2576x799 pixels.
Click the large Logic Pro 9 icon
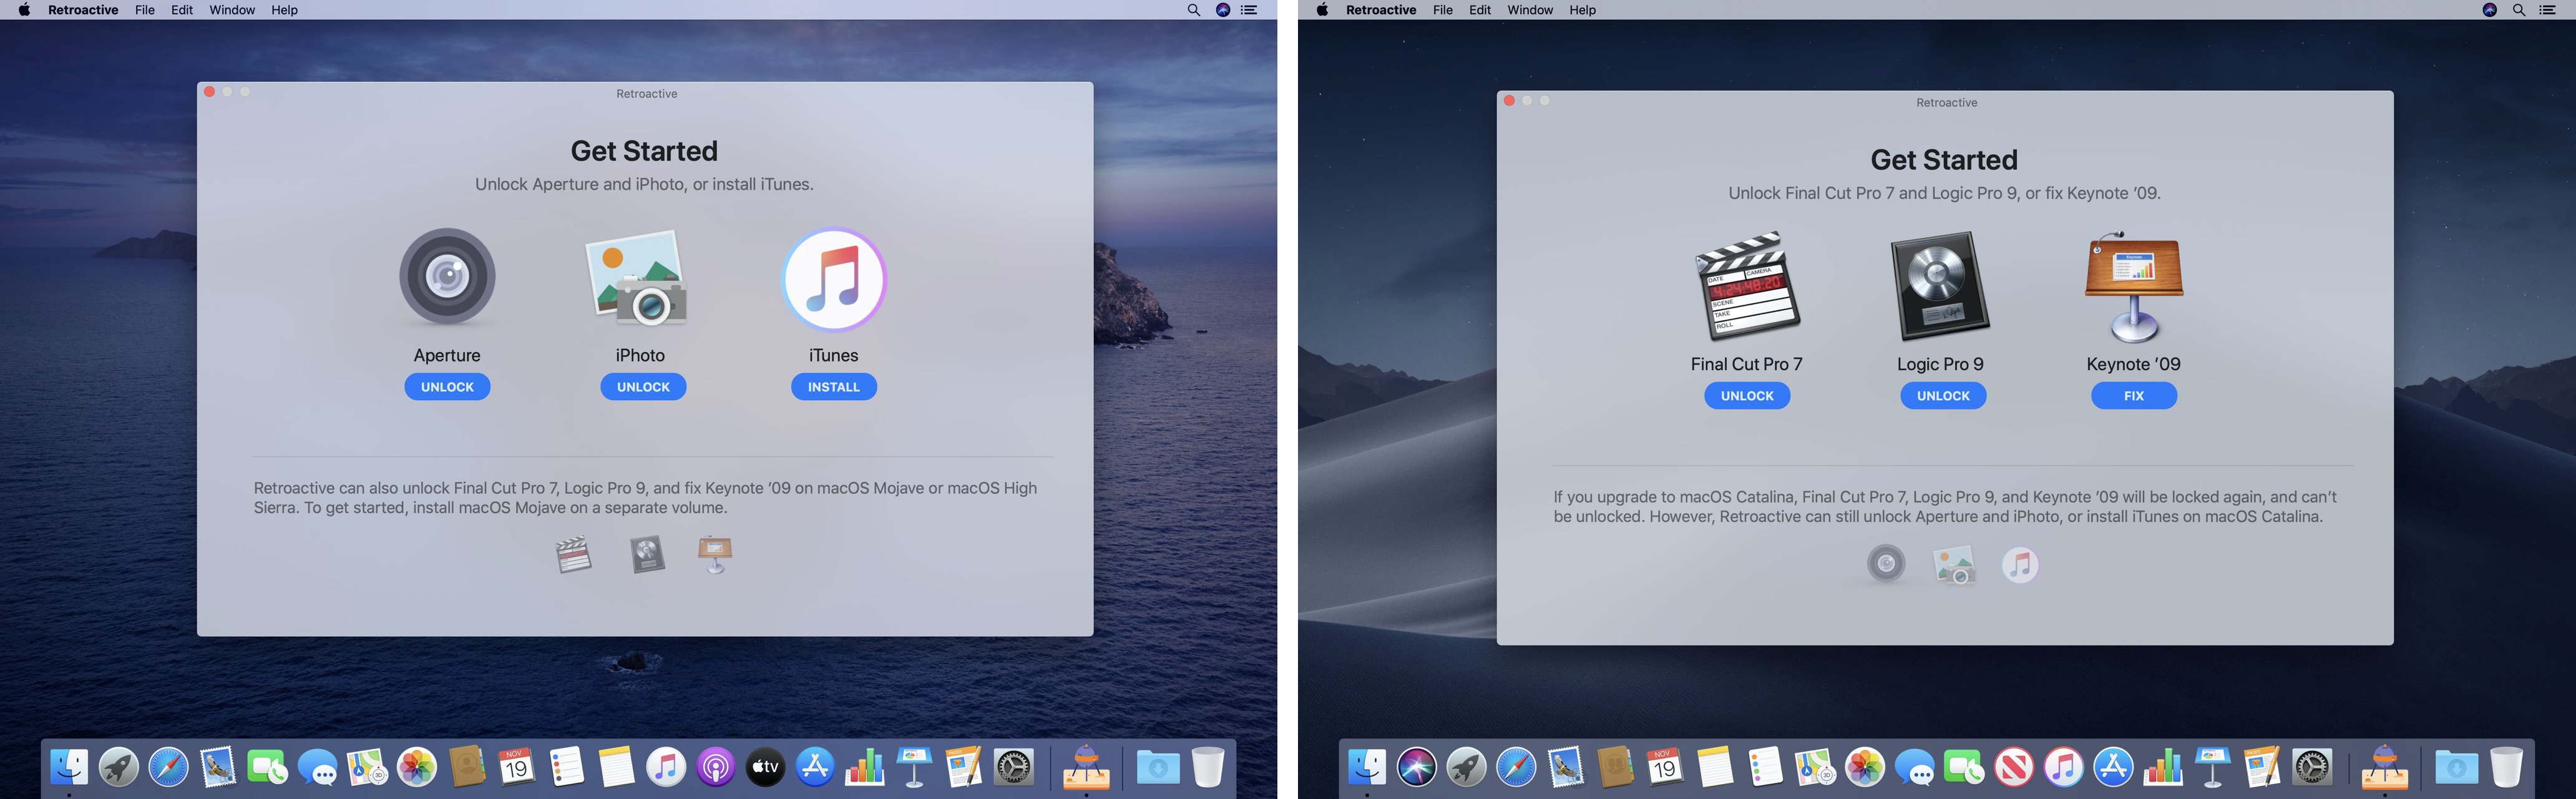point(1939,287)
